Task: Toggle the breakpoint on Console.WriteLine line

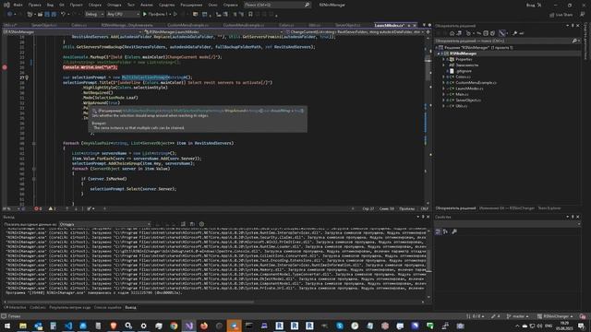Action: click(x=5, y=67)
